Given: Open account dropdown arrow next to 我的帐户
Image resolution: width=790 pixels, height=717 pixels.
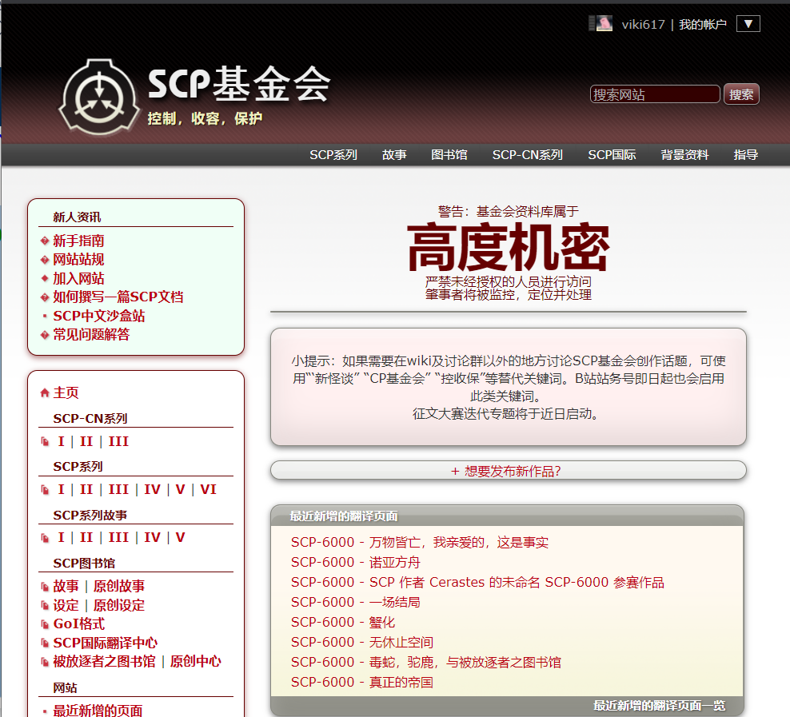Looking at the screenshot, I should [x=748, y=24].
